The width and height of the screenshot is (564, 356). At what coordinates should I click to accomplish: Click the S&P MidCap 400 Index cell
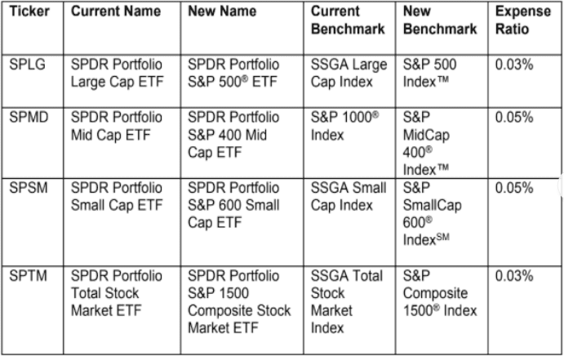point(442,143)
